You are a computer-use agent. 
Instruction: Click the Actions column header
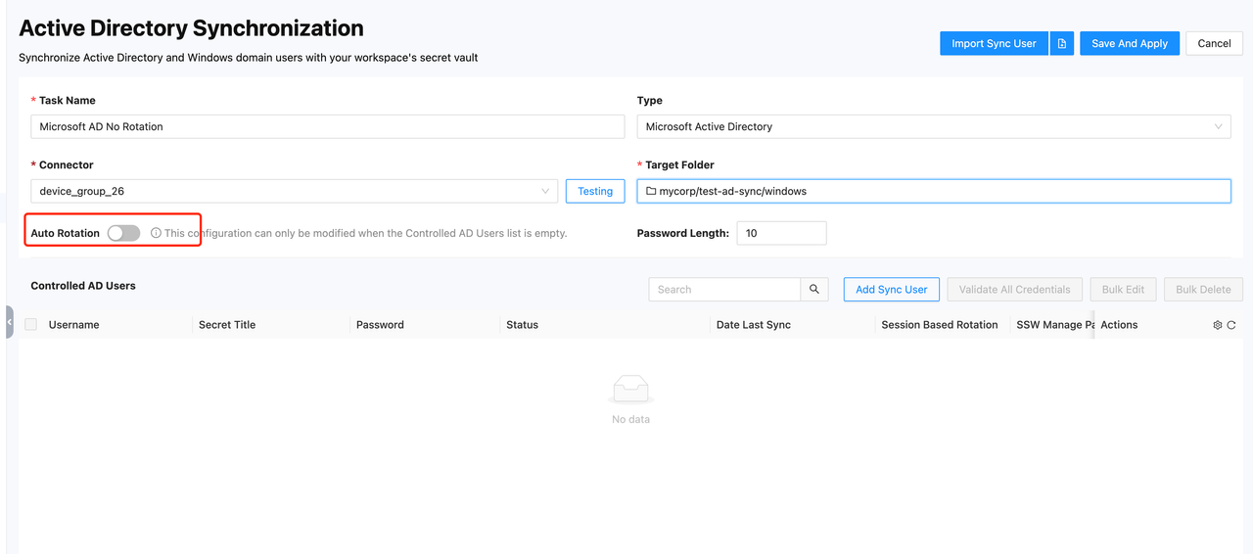pos(1119,325)
